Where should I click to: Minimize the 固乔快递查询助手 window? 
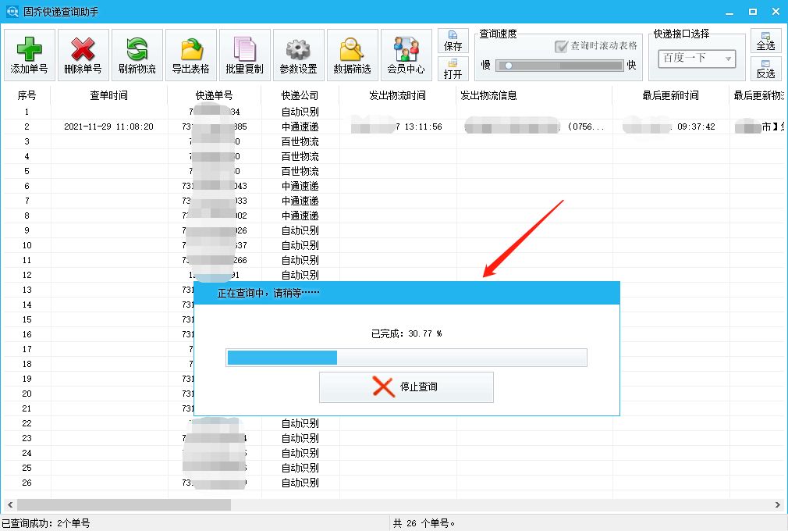point(729,12)
